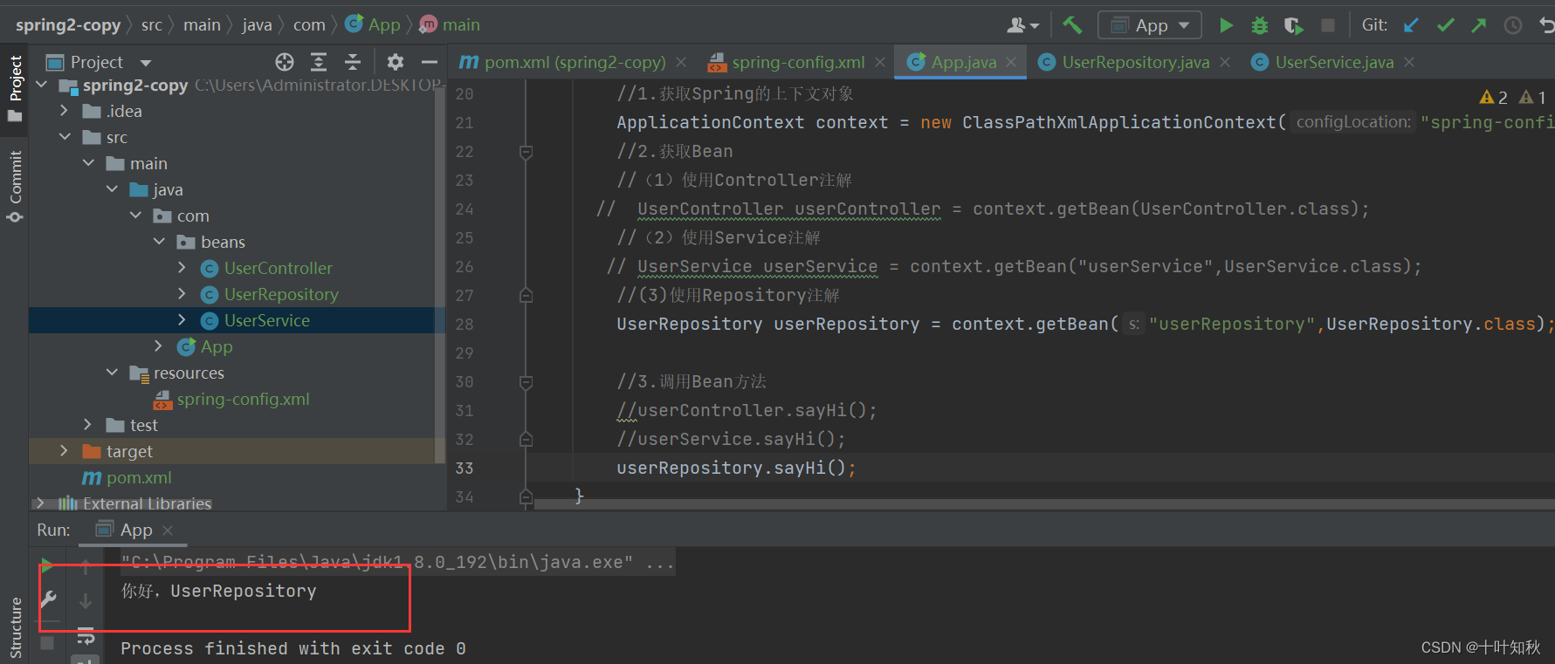
Task: Open the Structure tool window tab
Action: click(15, 626)
